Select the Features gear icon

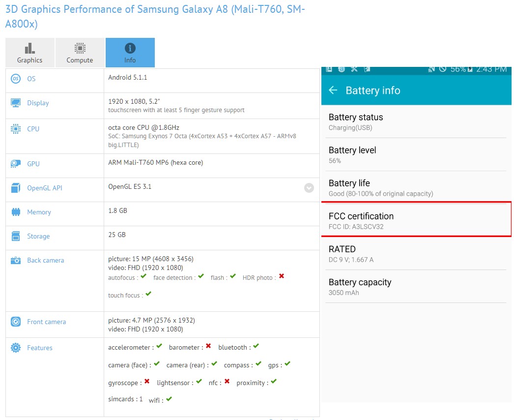coord(15,348)
